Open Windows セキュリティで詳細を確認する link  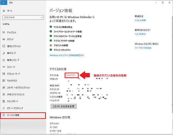[67, 55]
